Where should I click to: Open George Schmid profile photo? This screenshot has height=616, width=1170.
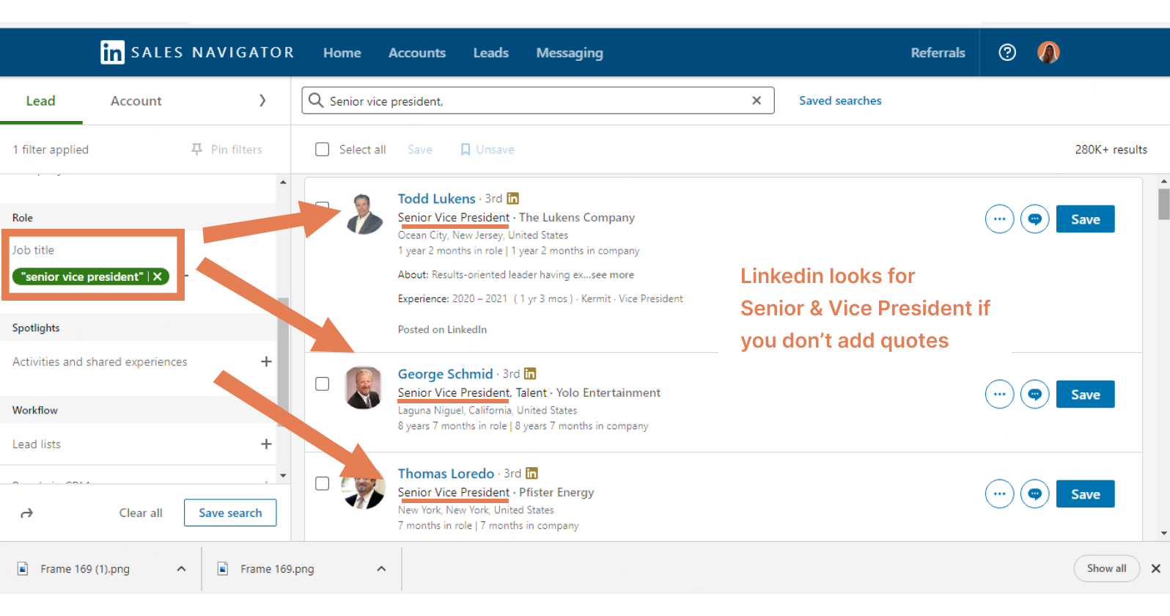coord(364,387)
